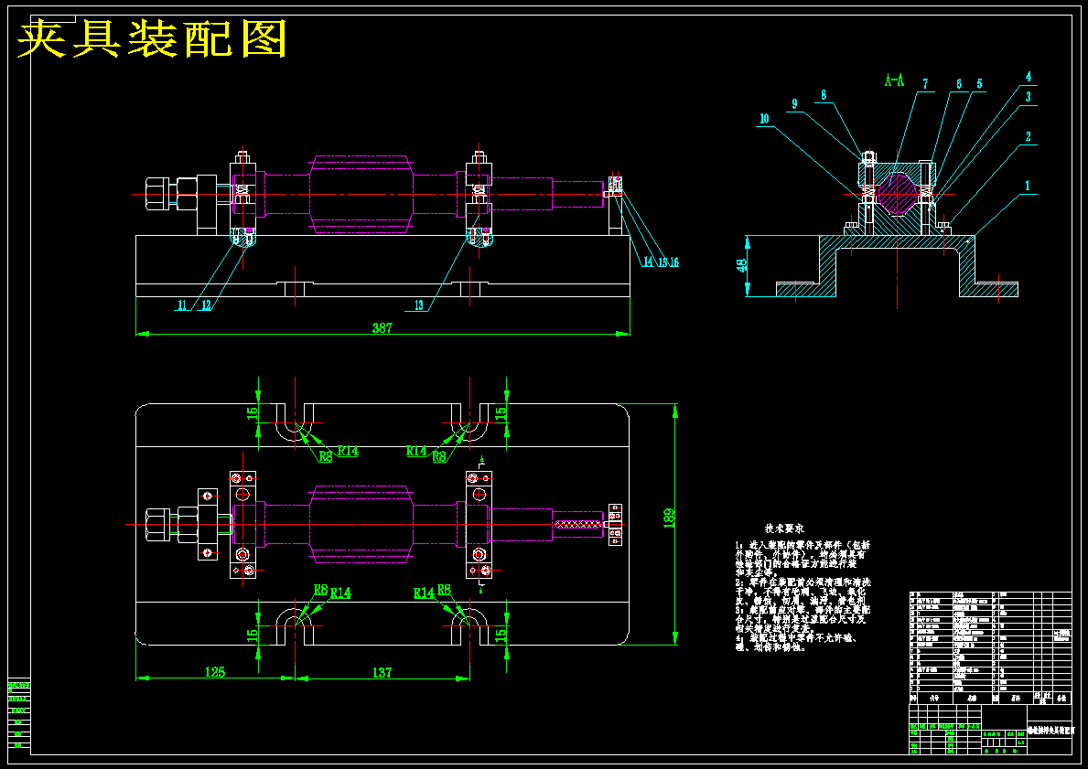The height and width of the screenshot is (769, 1088).
Task: Select part balloon number 2
Action: [1029, 136]
